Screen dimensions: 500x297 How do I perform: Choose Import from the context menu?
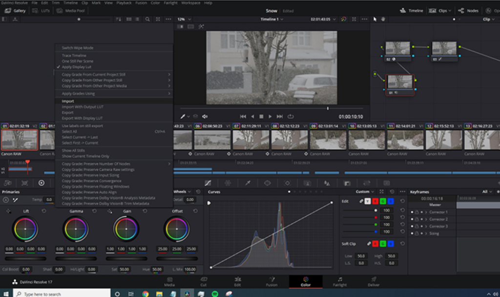coord(67,101)
